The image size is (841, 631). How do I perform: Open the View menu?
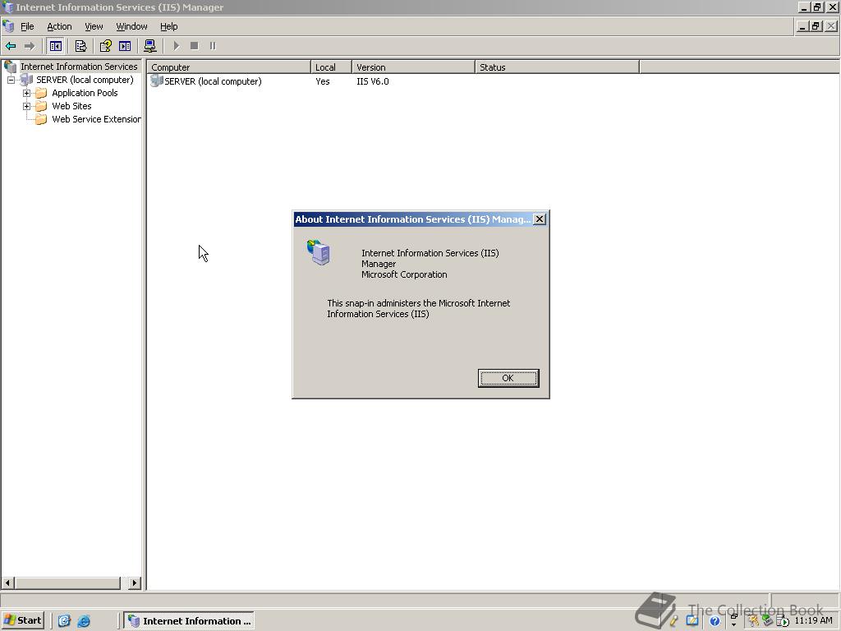tap(94, 26)
